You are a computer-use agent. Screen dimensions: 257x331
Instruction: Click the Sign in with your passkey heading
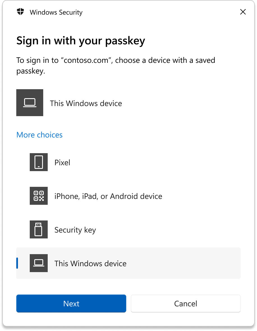coord(81,41)
